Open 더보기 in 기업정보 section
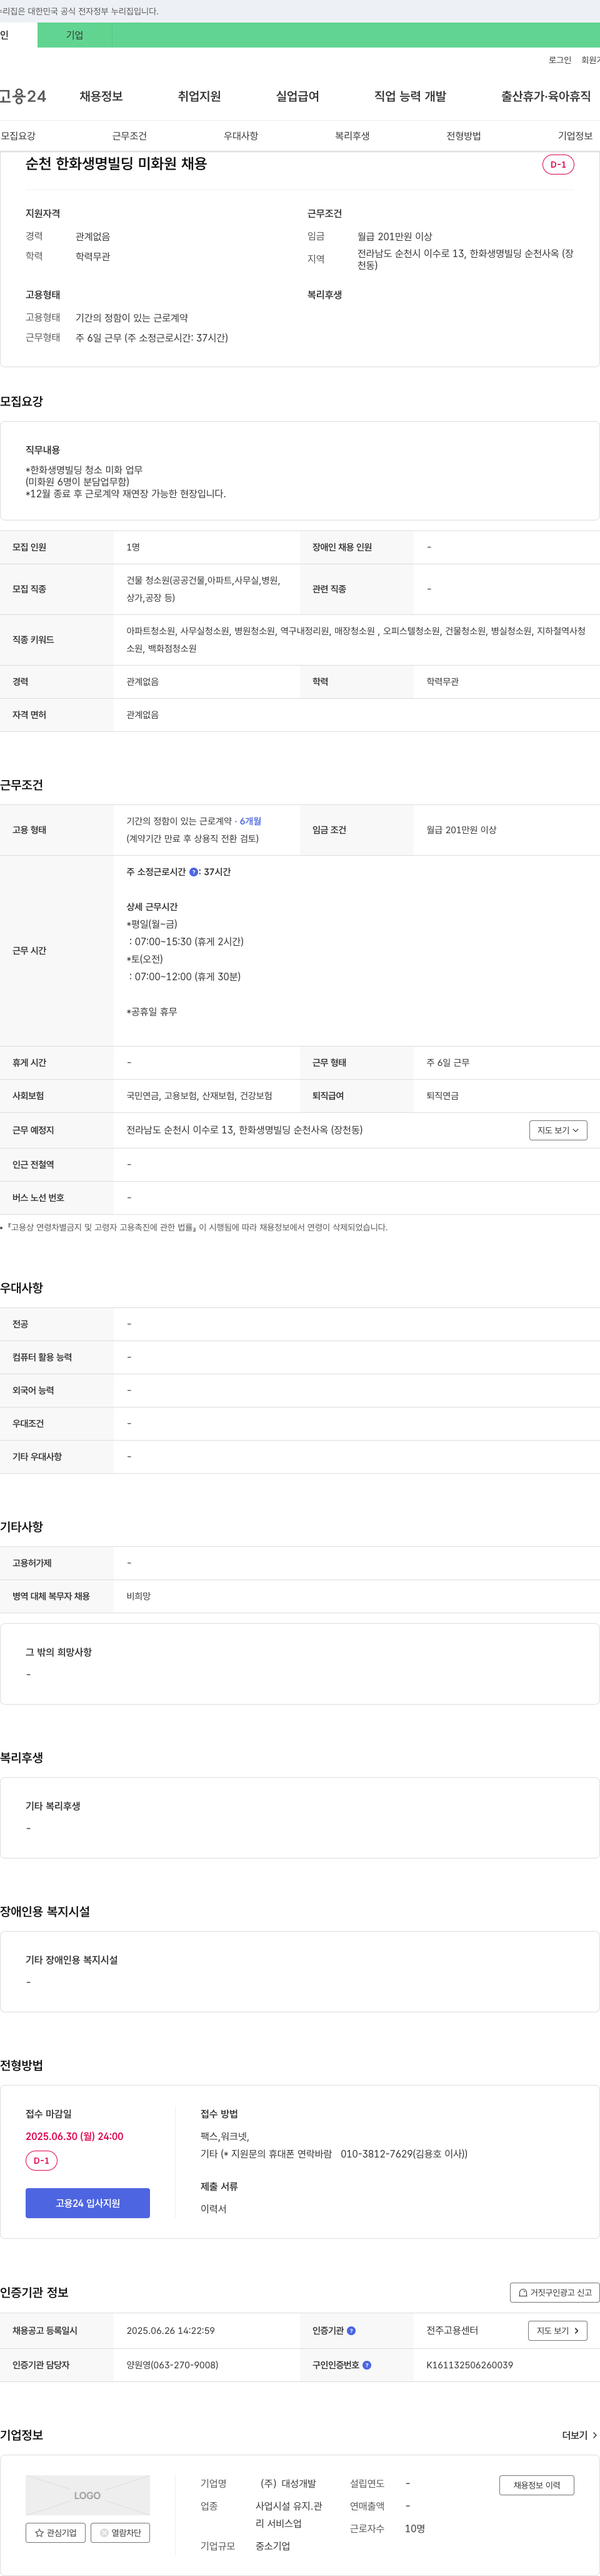The height and width of the screenshot is (2576, 600). click(x=580, y=2435)
